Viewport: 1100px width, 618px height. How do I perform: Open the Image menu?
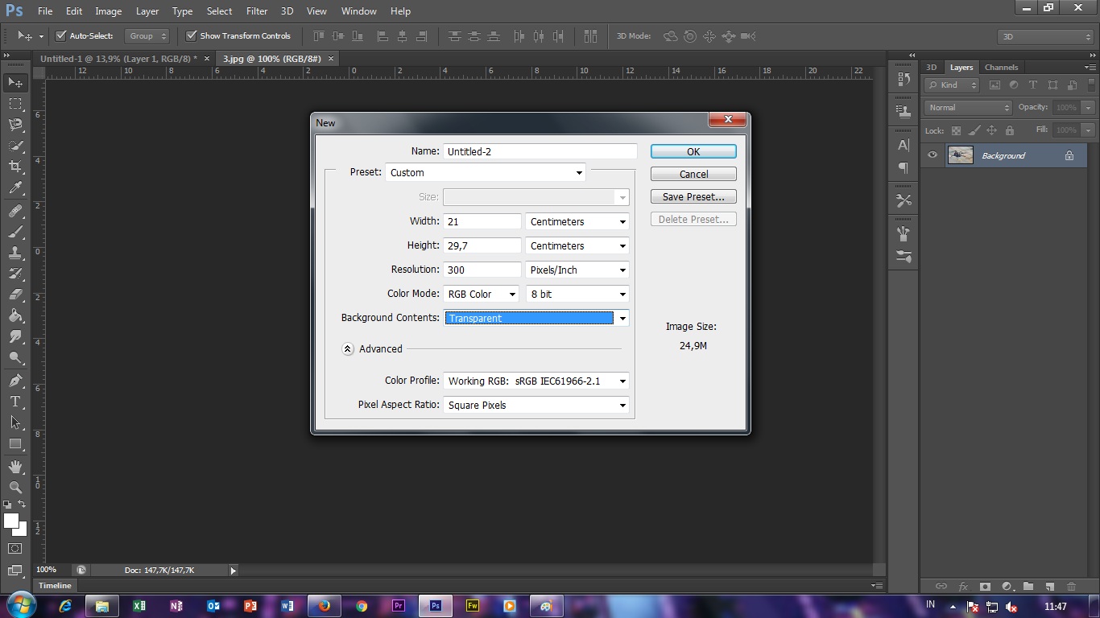pos(108,11)
